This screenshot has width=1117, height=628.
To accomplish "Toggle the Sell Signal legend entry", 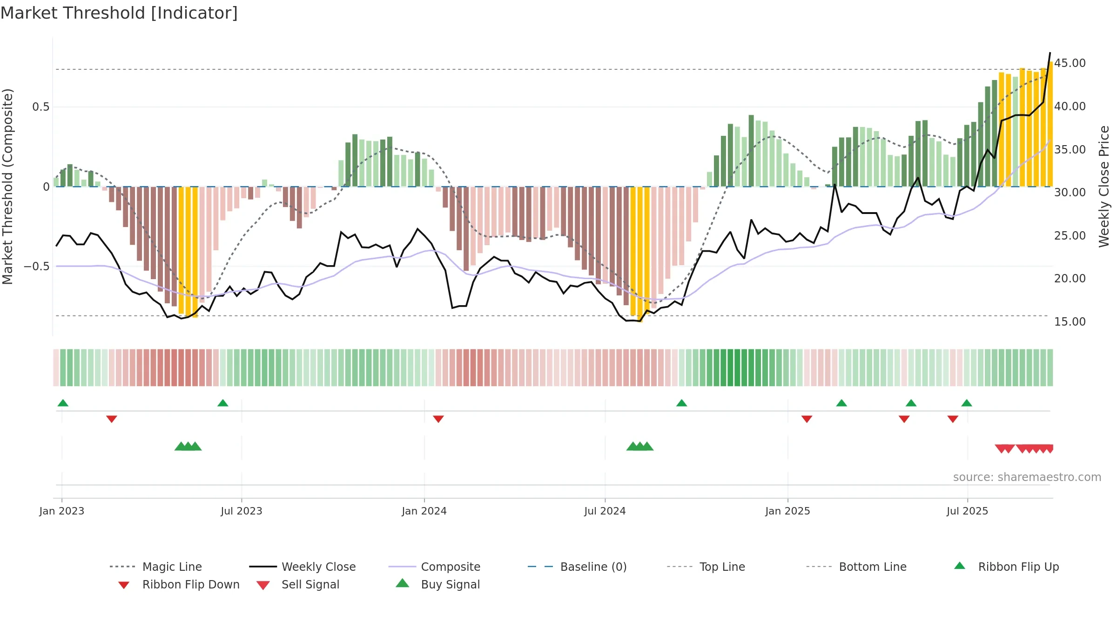I will [x=298, y=584].
